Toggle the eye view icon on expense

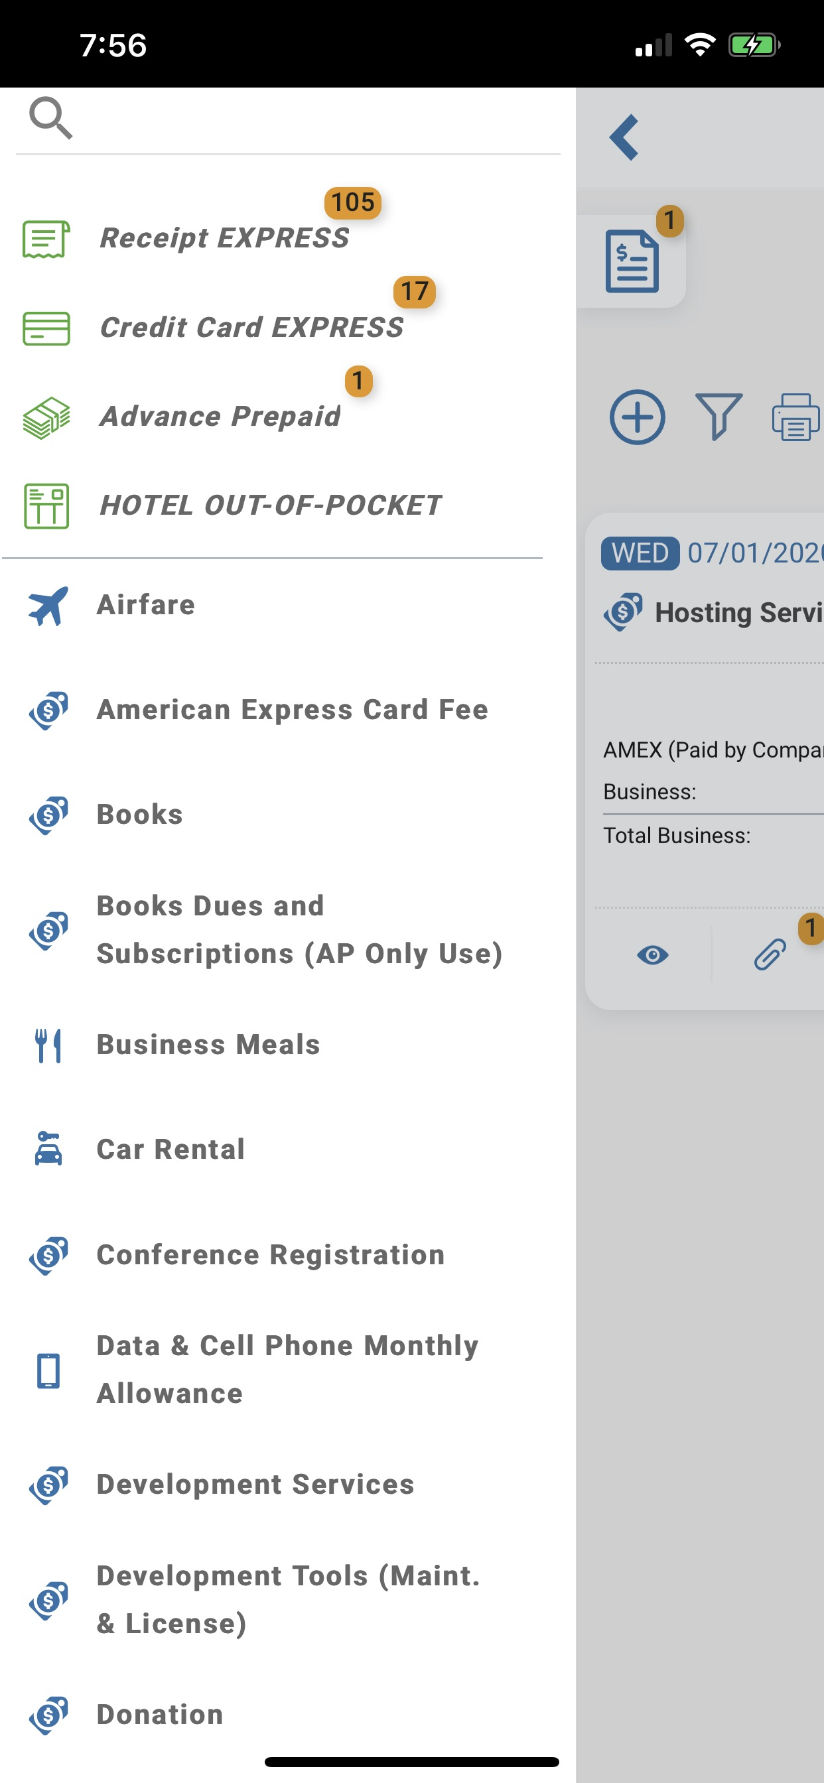click(x=652, y=955)
